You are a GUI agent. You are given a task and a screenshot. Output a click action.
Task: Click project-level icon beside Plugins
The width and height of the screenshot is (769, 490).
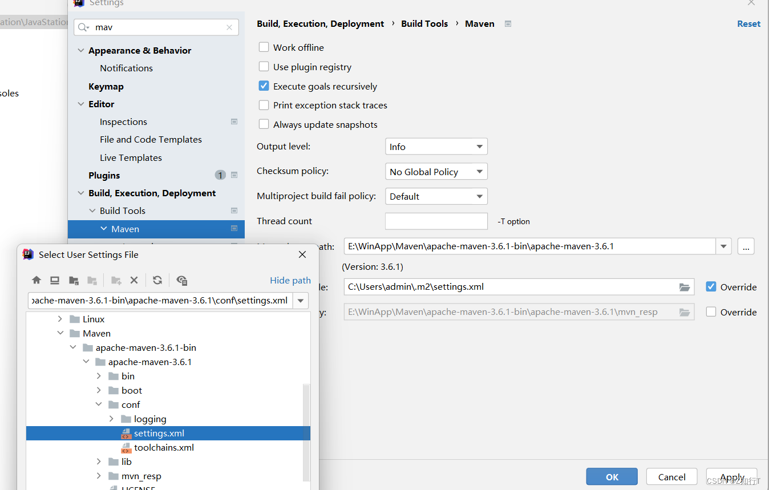coord(234,175)
